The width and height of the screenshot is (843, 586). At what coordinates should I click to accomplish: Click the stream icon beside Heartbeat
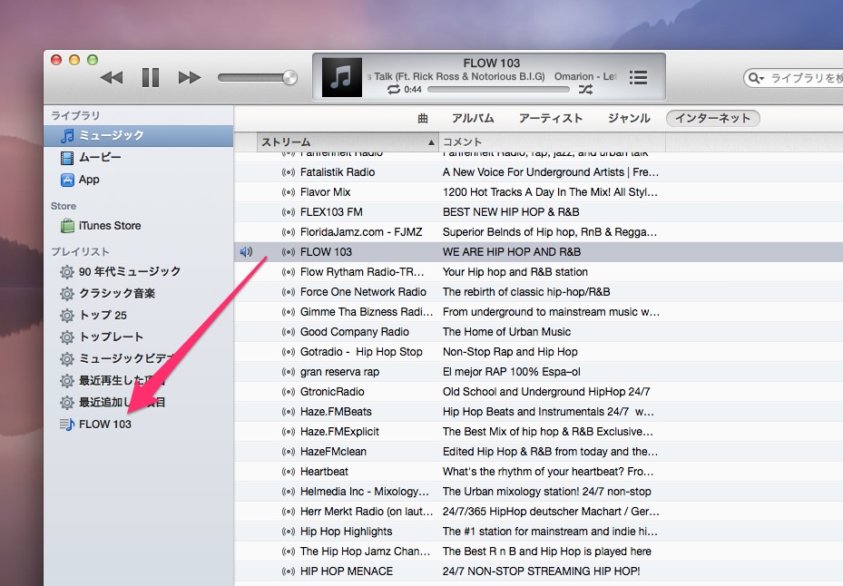click(289, 472)
